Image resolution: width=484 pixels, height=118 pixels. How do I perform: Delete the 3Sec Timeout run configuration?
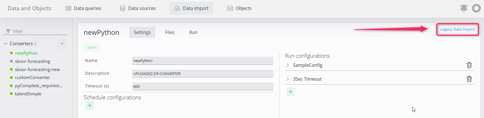point(469,79)
